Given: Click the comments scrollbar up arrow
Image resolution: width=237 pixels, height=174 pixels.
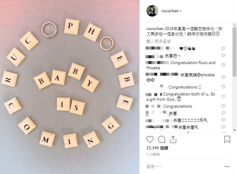Looking at the screenshot, I should [x=234, y=25].
